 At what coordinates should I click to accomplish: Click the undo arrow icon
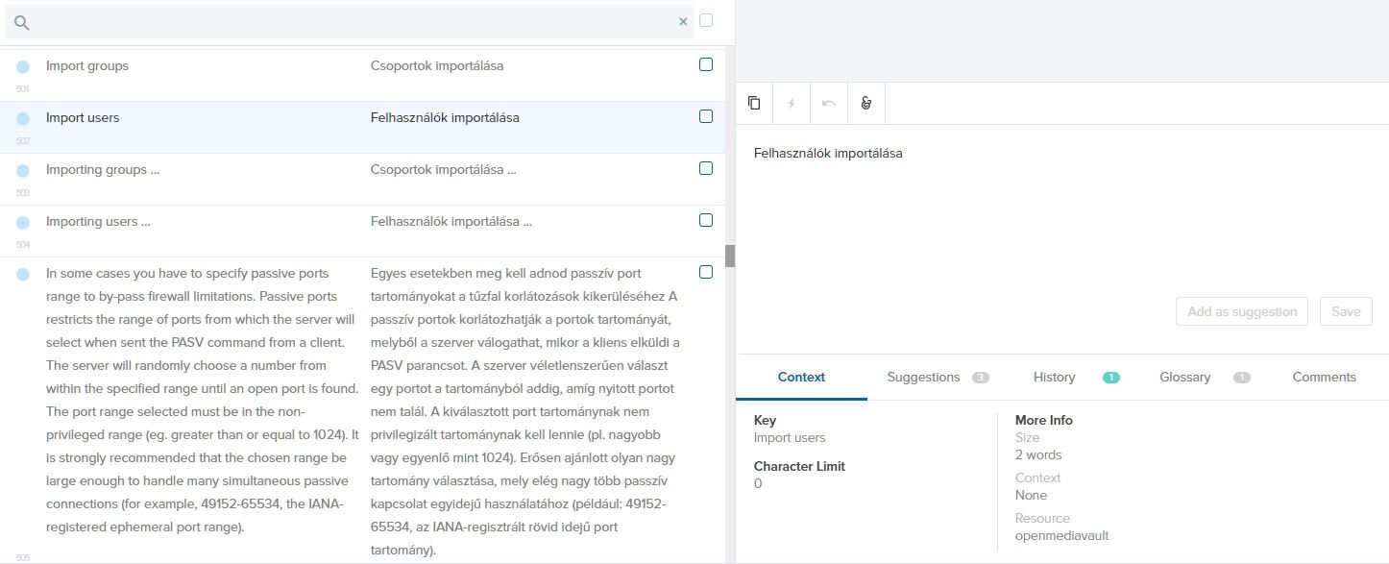click(x=829, y=103)
